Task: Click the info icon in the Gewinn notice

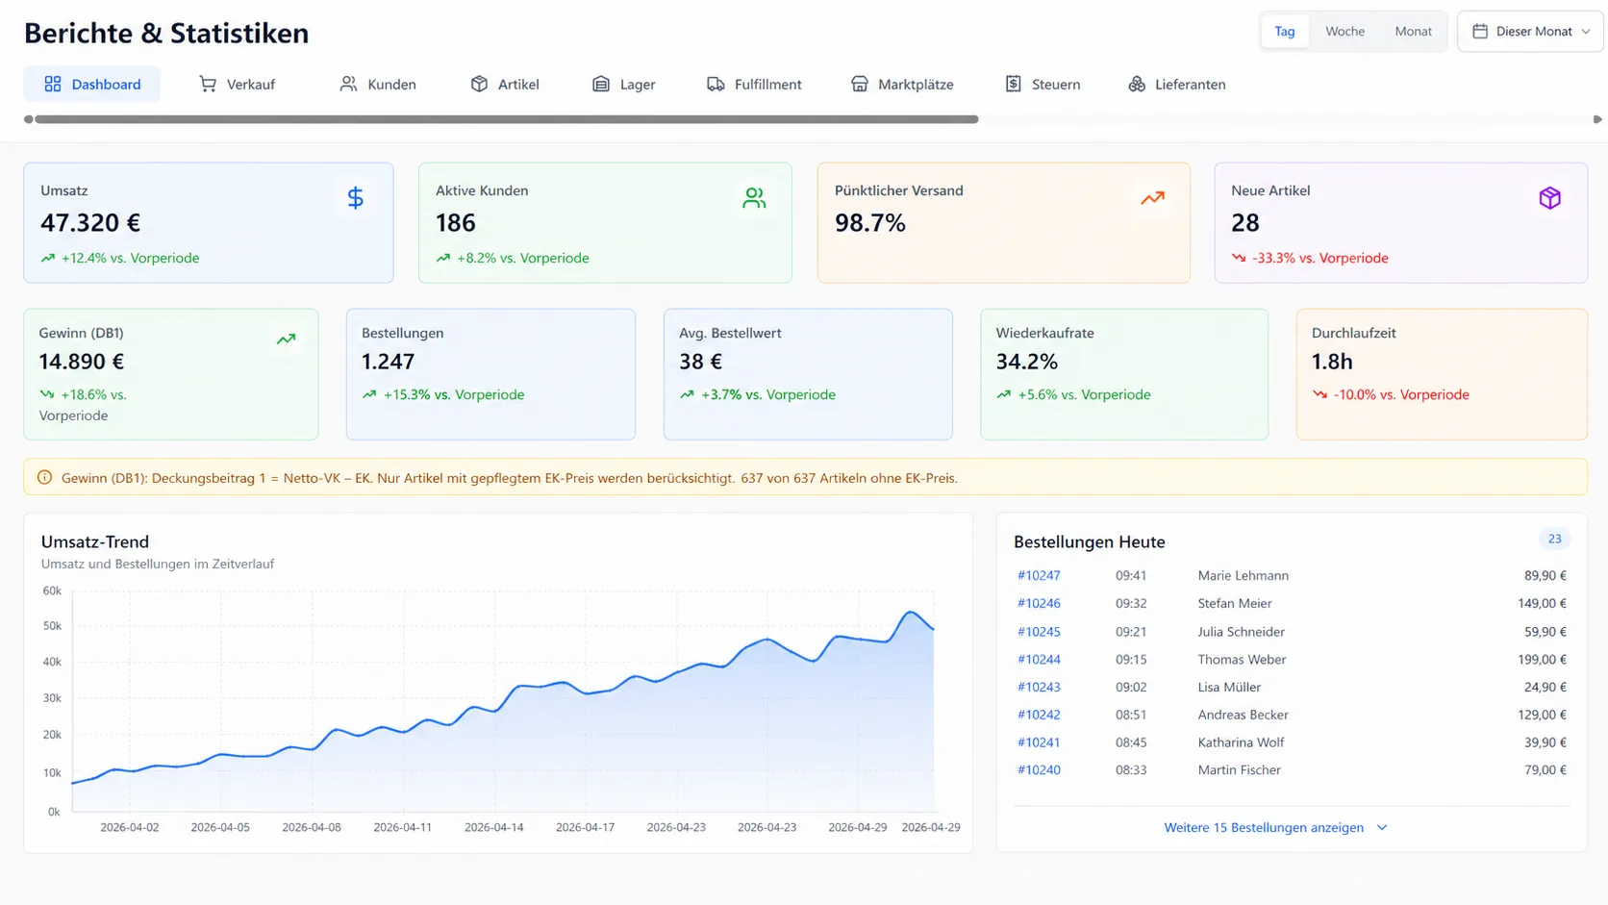Action: click(44, 478)
